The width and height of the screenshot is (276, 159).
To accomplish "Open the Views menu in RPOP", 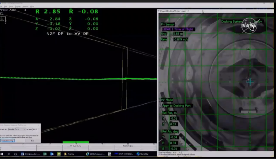I will 11,6.
